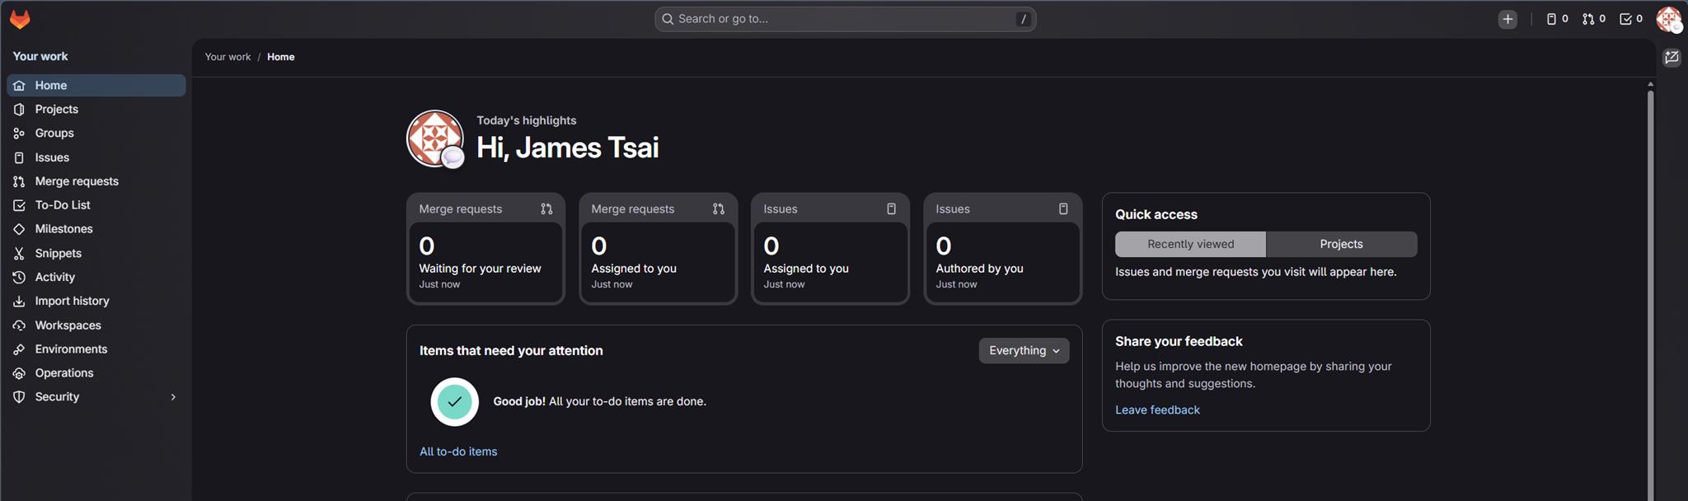Open the All to-do items link
This screenshot has width=1688, height=501.
[x=458, y=452]
